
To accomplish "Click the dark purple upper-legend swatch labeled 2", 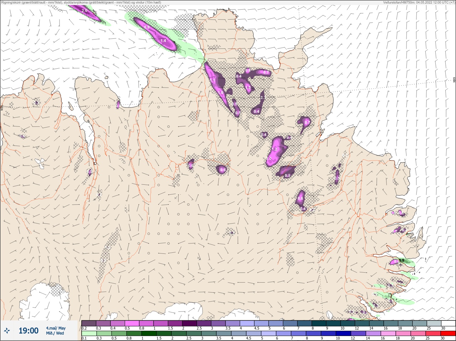I will point(190,323).
